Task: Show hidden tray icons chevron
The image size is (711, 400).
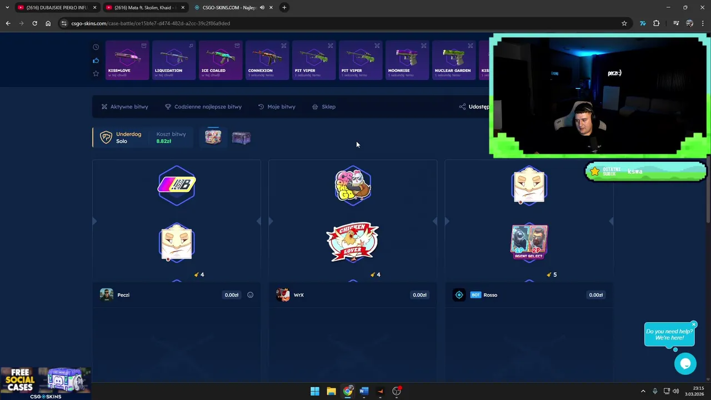Action: [x=643, y=391]
